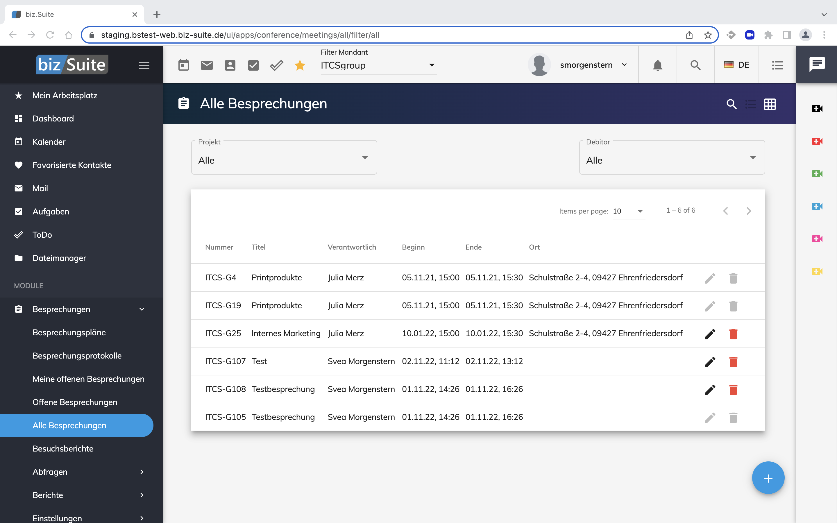Viewport: 837px width, 523px height.
Task: Click the yellow star favorites icon
Action: click(300, 65)
